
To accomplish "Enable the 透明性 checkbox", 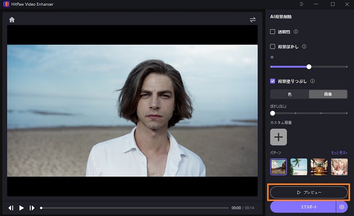I will pos(273,32).
